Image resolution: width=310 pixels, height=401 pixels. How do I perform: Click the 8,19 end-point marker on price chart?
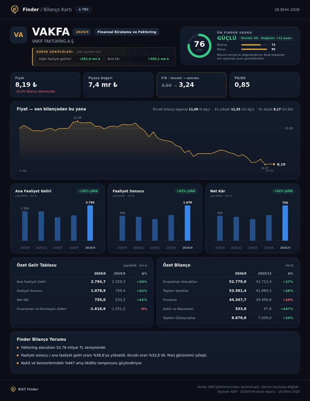tap(274, 164)
